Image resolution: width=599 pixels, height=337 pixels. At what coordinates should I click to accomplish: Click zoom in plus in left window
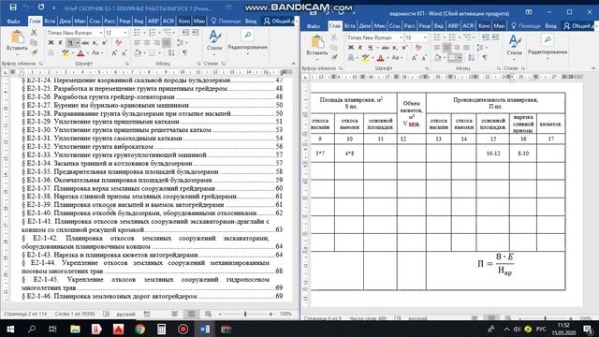(x=270, y=315)
